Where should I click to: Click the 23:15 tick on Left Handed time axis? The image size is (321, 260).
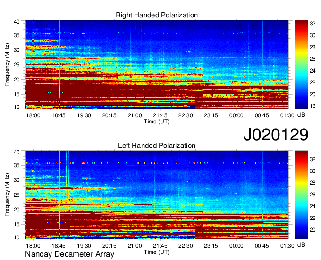[x=211, y=246]
